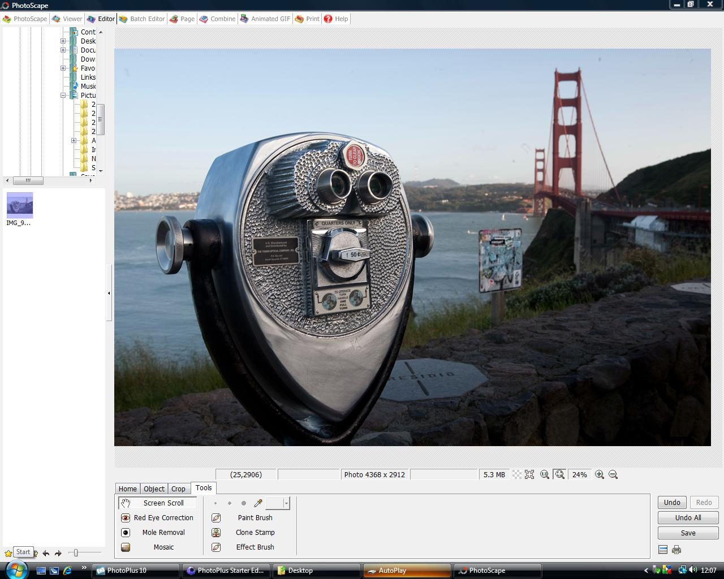
Task: Click the Undo All button
Action: [688, 517]
